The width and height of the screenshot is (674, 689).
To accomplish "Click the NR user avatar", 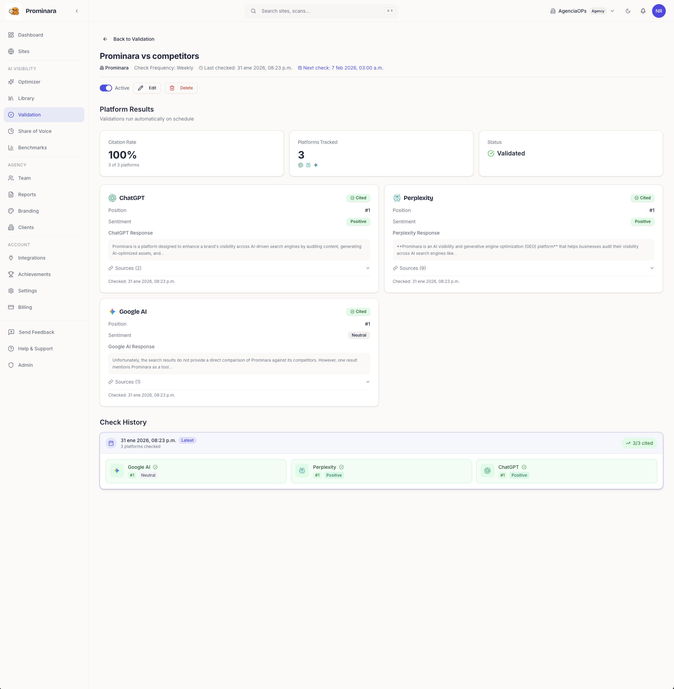I will click(659, 11).
